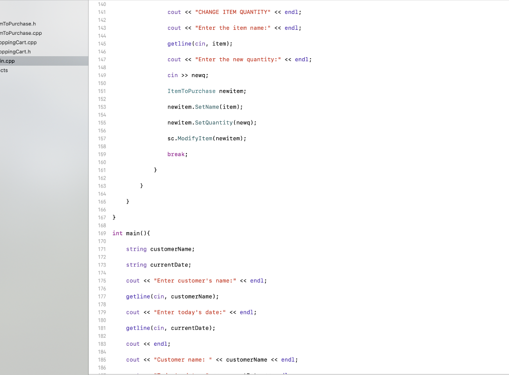509x375 pixels.
Task: Click the customerName declaration on line 171
Action: (169, 249)
